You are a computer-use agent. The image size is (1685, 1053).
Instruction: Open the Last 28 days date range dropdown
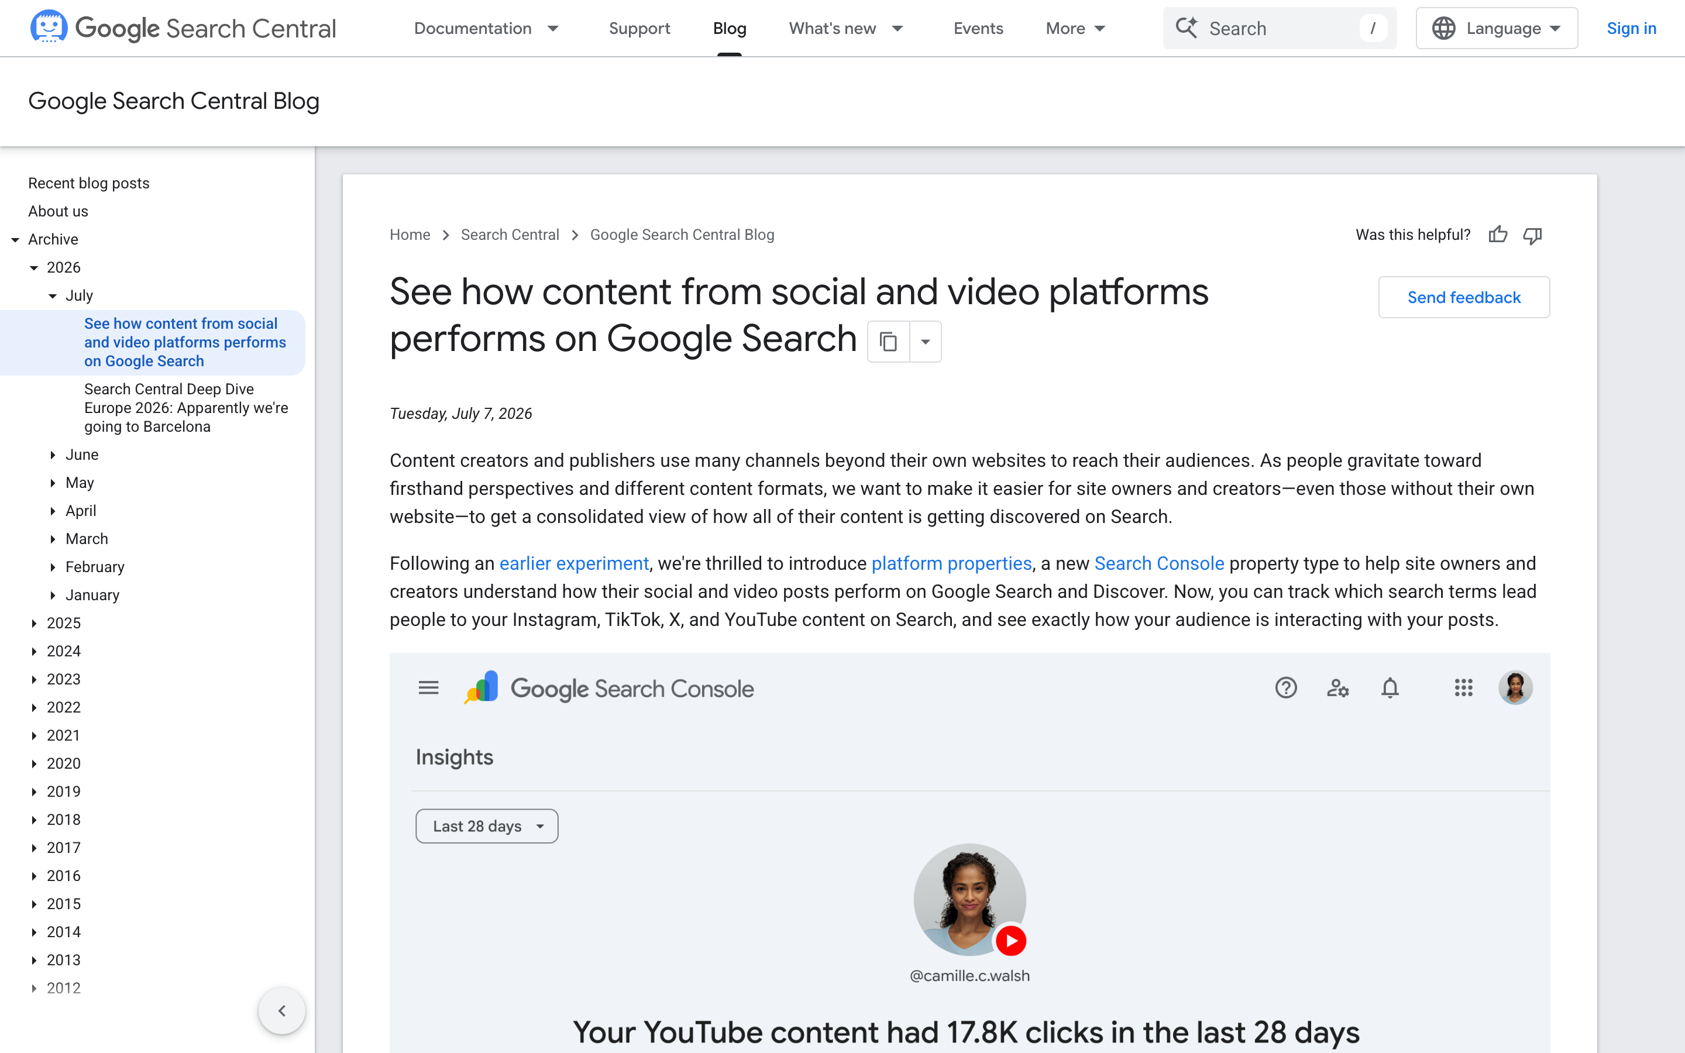[487, 826]
